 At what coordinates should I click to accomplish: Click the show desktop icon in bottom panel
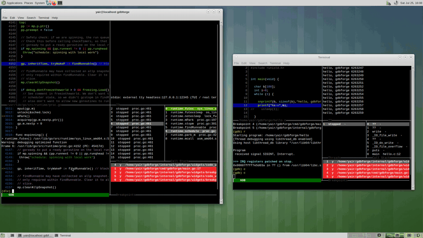click(x=3, y=235)
